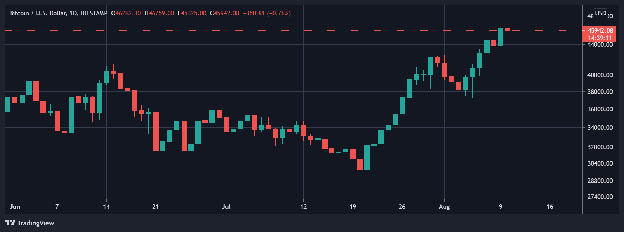
Task: Click the 21 date label on time axis
Action: (155, 207)
